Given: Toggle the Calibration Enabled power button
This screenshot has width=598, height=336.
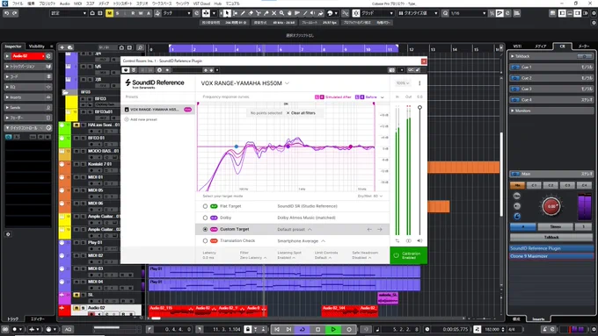Looking at the screenshot, I should click(x=408, y=255).
